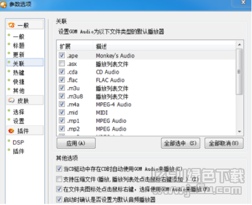Click the GOM Audio icon in title bar
This screenshot has height=205, width=252.
point(3,4)
